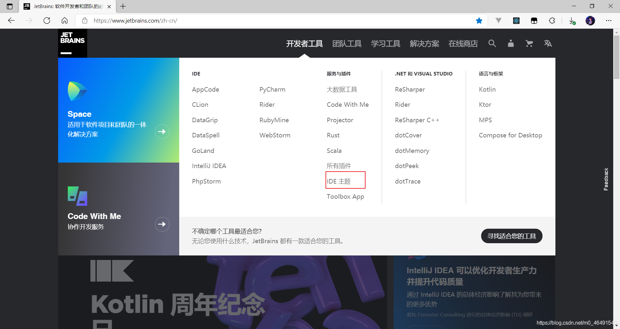Click the Space product logo icon
620x329 pixels.
coord(77,91)
